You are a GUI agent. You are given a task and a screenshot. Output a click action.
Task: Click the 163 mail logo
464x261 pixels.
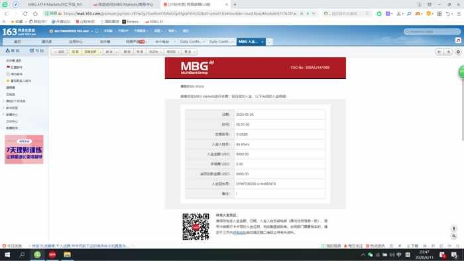(x=19, y=31)
